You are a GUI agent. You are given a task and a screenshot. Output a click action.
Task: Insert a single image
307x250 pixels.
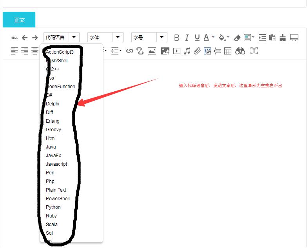coord(152,51)
